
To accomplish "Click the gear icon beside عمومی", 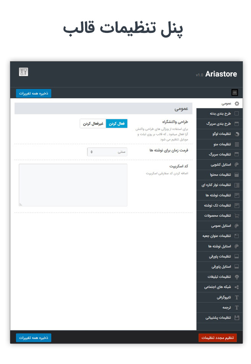I will (x=237, y=104).
